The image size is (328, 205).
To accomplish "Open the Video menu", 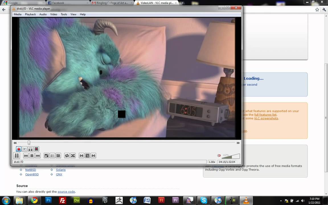I will click(x=54, y=14).
